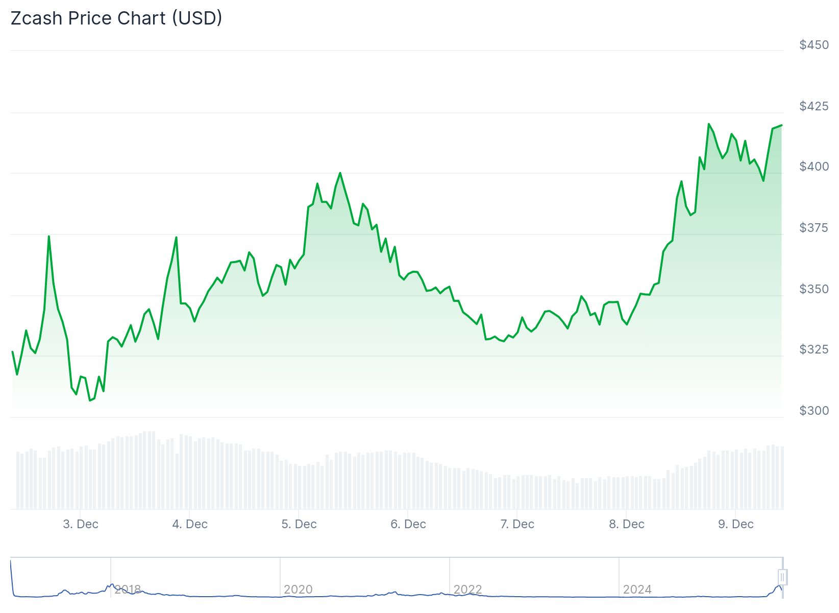Click the 2024 label in navigator
Viewport: 839px width, 613px height.
[x=637, y=590]
